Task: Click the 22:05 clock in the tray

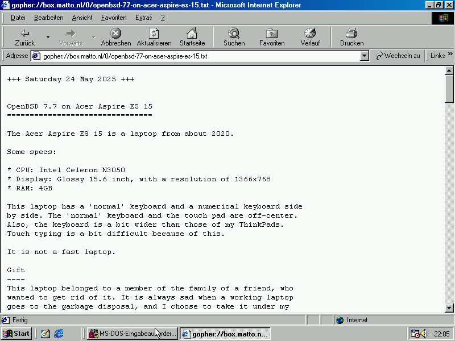Action: click(x=442, y=334)
